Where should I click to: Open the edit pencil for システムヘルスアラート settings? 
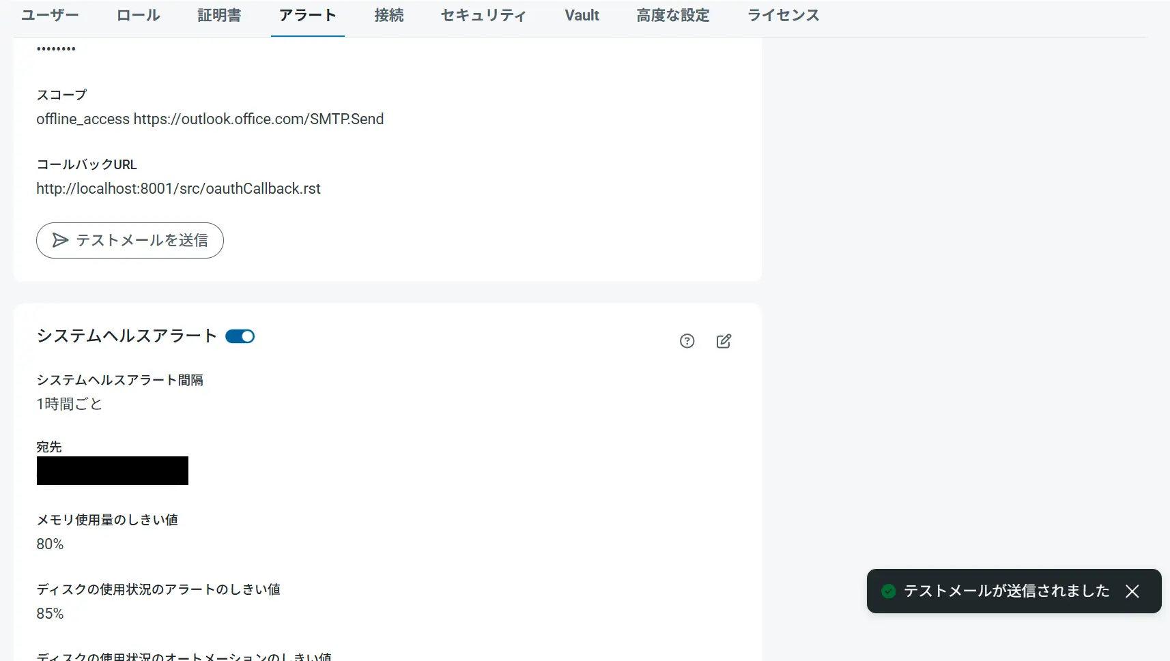tap(724, 341)
